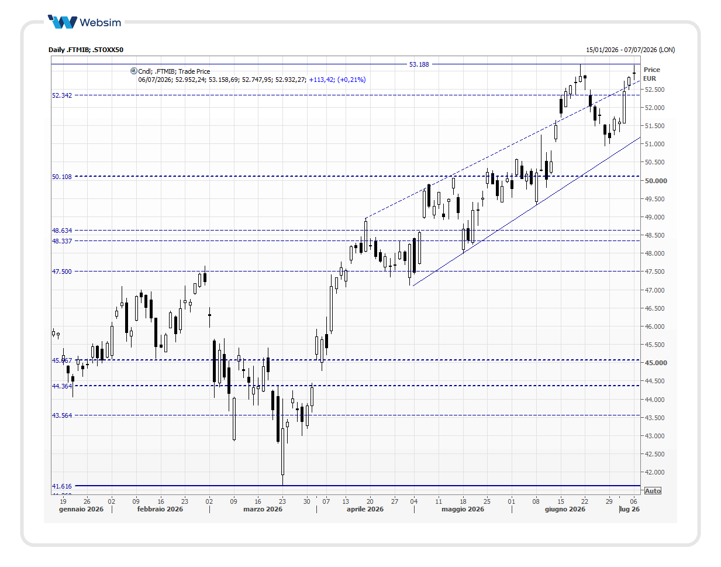The height and width of the screenshot is (567, 721).
Task: Select the 43.564 level label
Action: [x=62, y=415]
